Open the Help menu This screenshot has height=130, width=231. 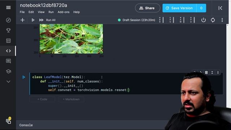pyautogui.click(x=77, y=12)
